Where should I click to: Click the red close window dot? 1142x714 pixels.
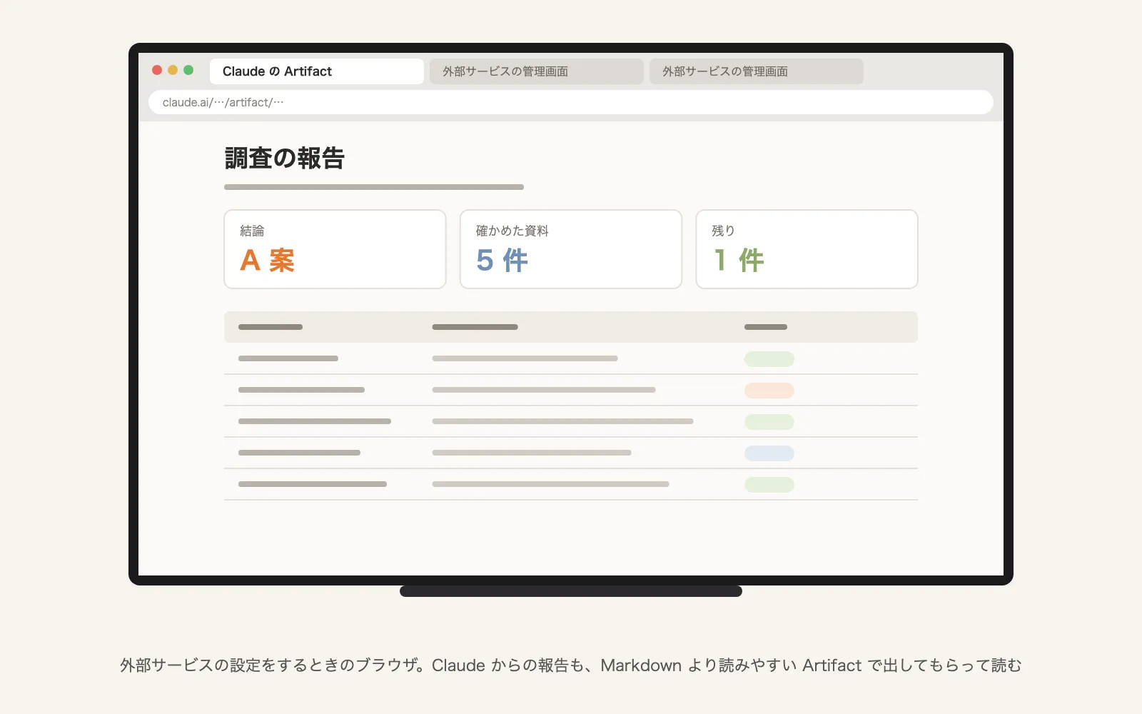click(x=157, y=70)
